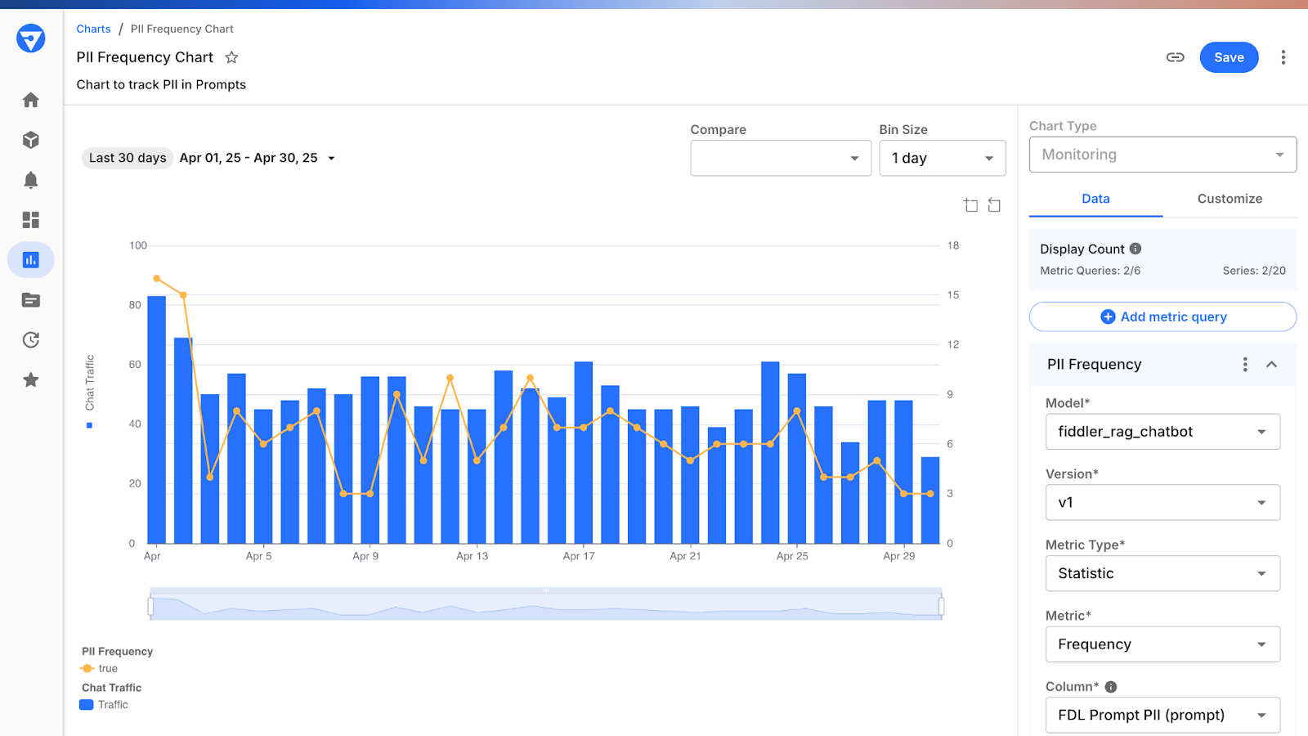Open the Metric Type Statistic dropdown
The height and width of the screenshot is (736, 1308).
(1162, 573)
